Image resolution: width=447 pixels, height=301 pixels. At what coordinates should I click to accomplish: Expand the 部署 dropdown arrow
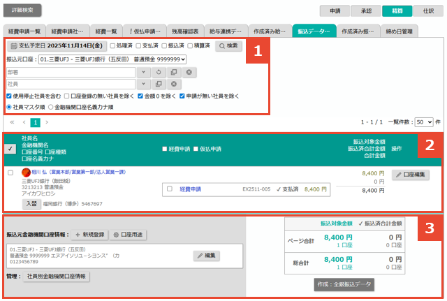click(143, 72)
